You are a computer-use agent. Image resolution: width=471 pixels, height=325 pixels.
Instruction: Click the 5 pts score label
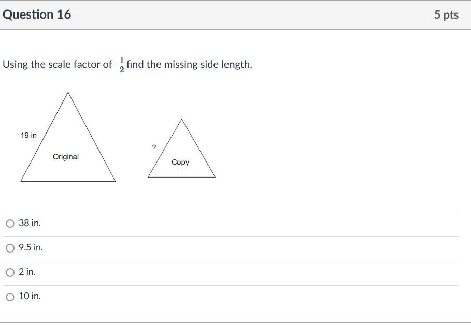point(446,14)
